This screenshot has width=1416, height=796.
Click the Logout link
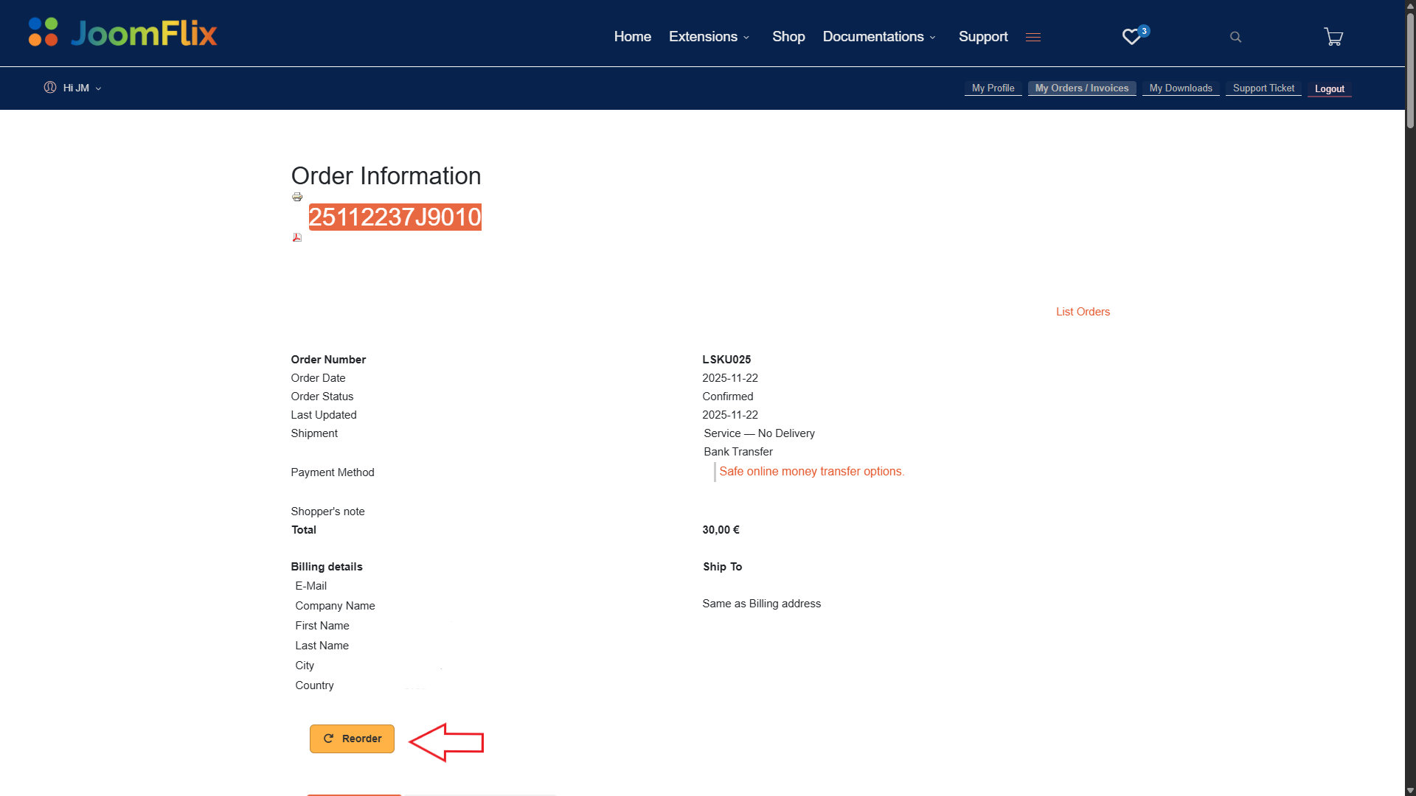(x=1329, y=88)
